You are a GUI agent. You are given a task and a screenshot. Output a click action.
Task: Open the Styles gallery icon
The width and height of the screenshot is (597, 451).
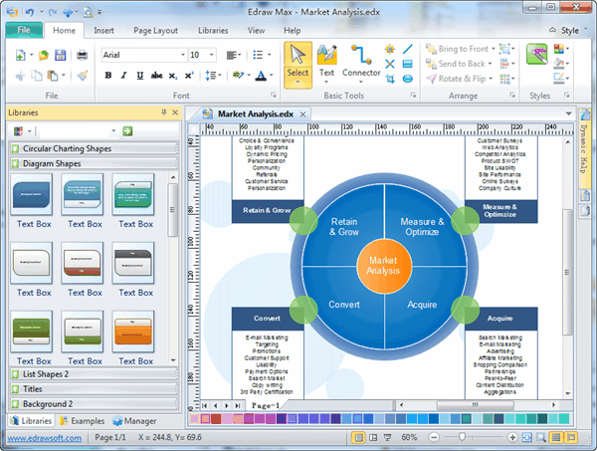tap(537, 55)
